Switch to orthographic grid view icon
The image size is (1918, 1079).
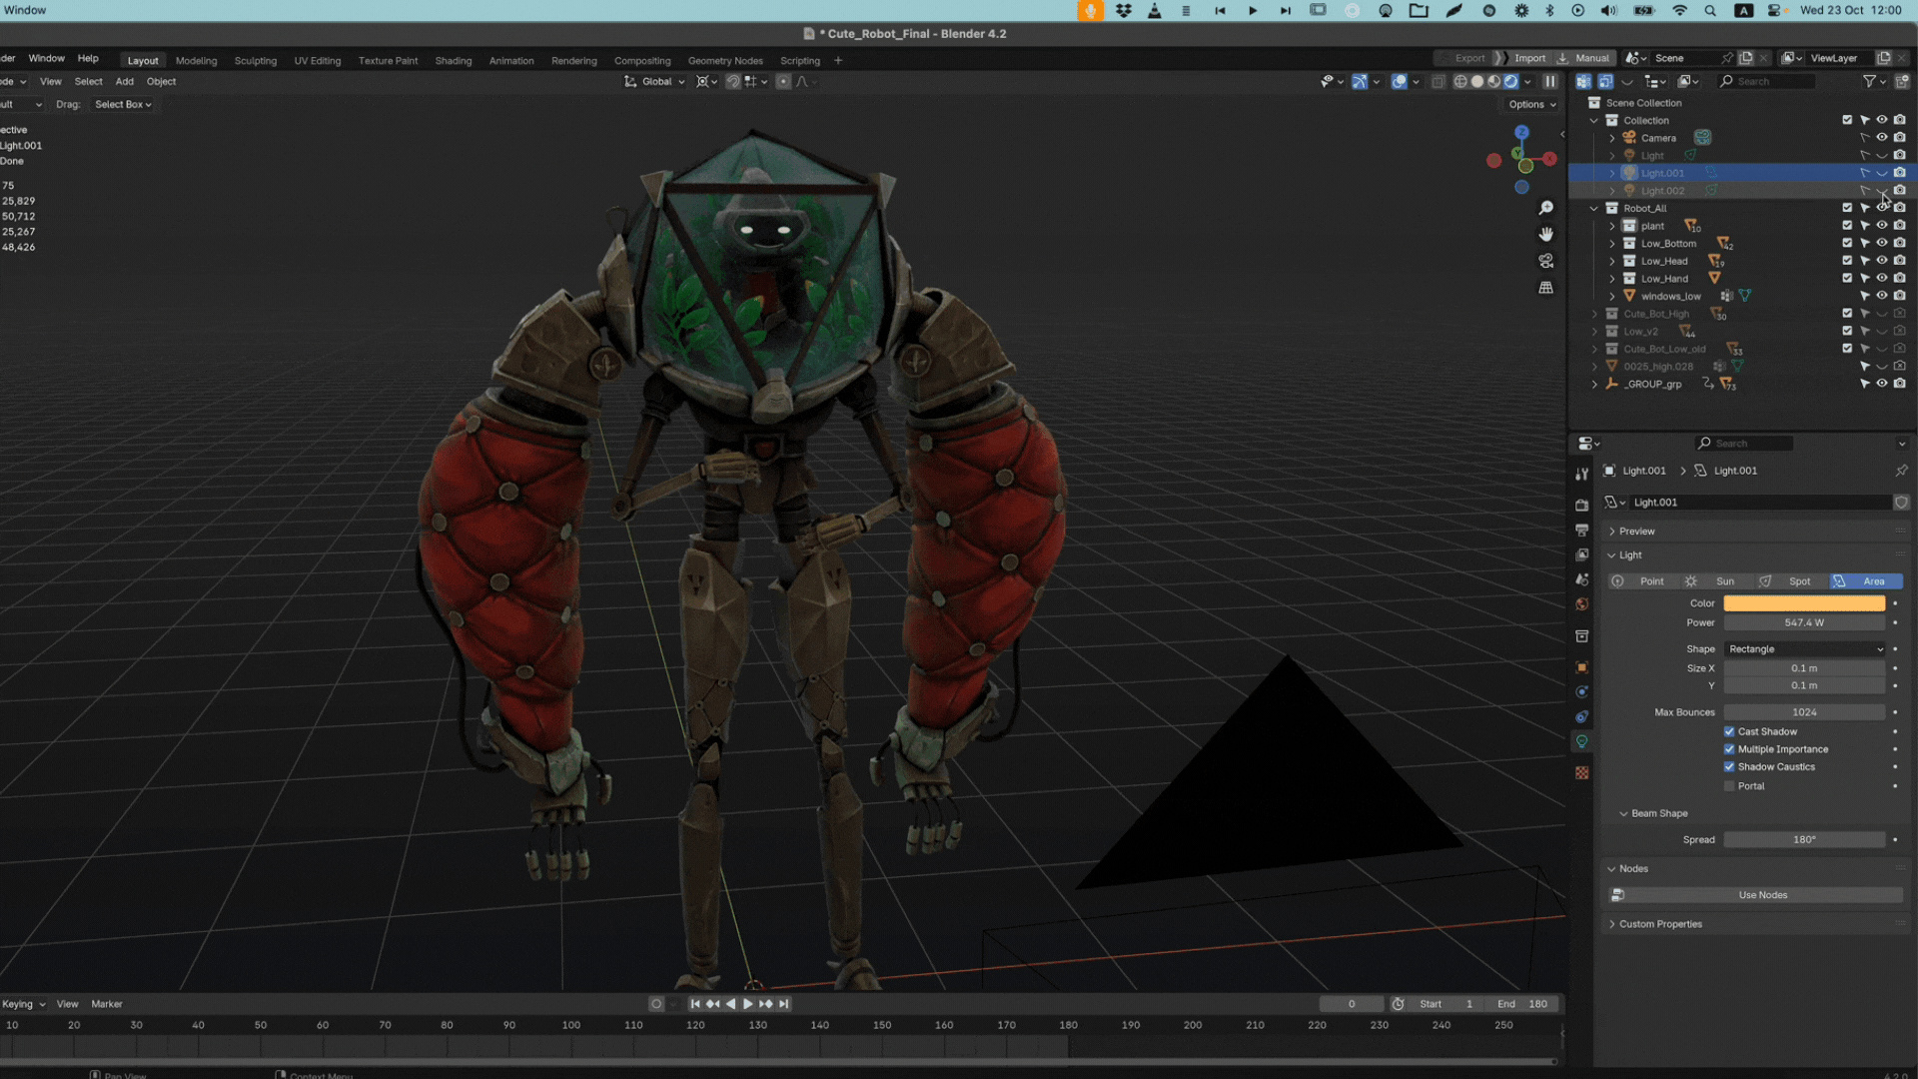(x=1545, y=288)
